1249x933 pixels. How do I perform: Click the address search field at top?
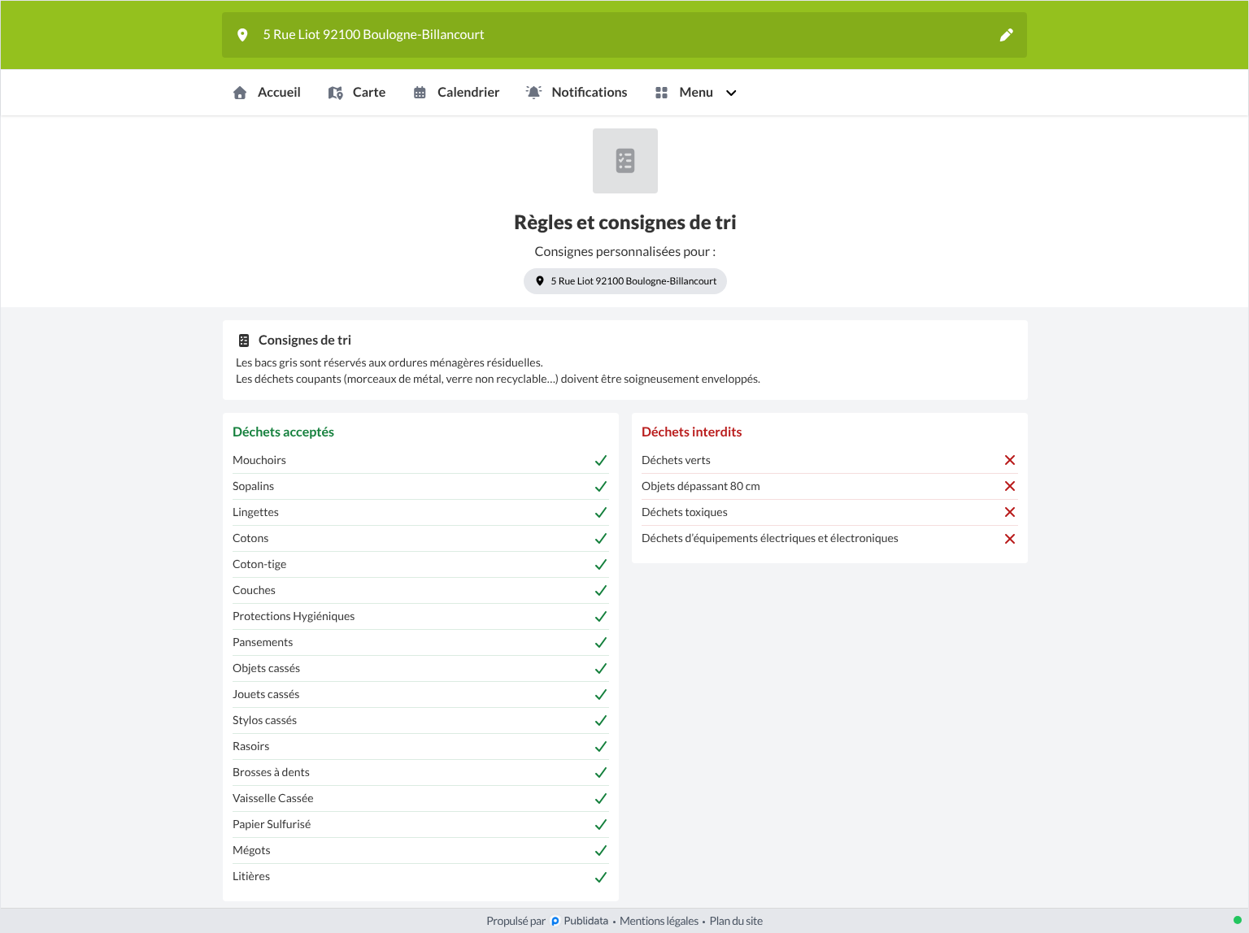[x=624, y=35]
